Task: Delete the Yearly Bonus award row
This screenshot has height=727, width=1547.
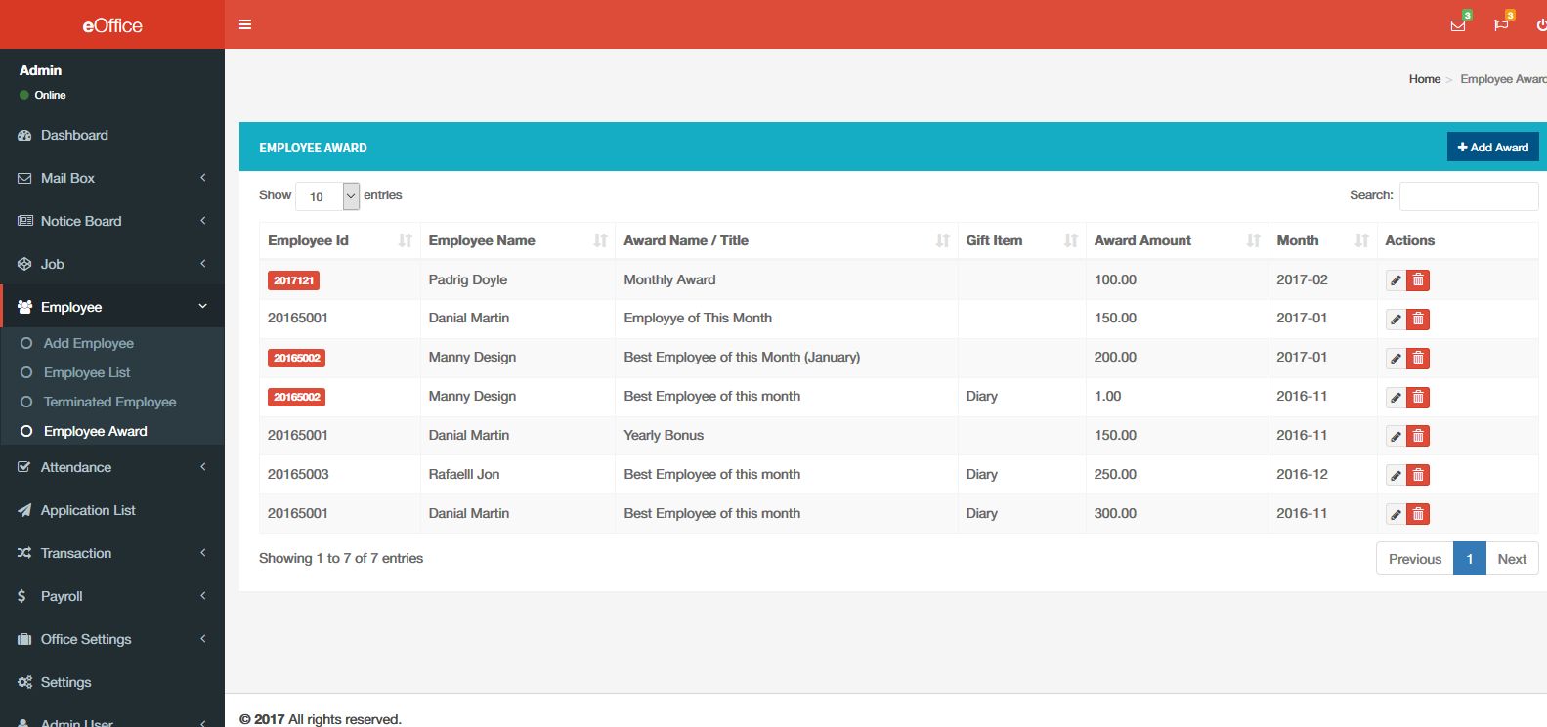Action: [x=1418, y=436]
